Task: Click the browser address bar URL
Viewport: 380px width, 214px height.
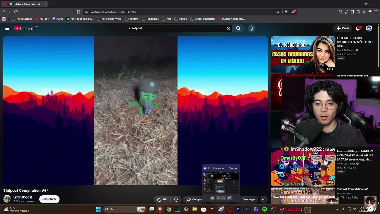Action: (113, 12)
